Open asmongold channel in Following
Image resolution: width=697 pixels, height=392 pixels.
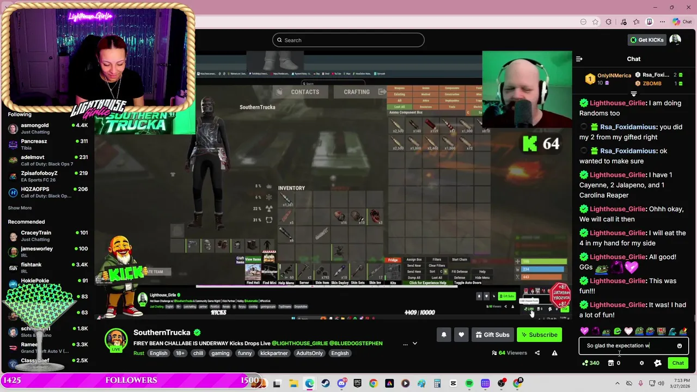[48, 128]
